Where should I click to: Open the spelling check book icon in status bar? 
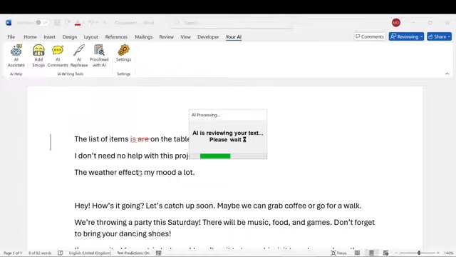coord(60,253)
